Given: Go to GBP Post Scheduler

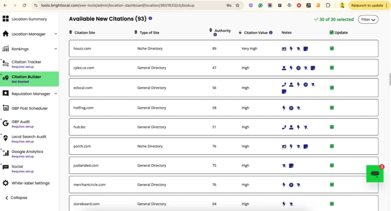Looking at the screenshot, I should pyautogui.click(x=29, y=108).
